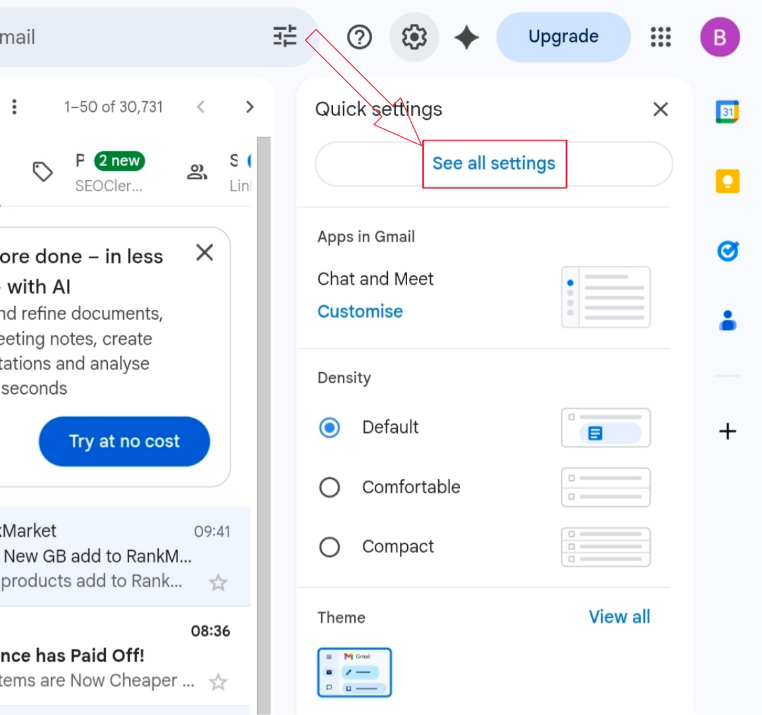
Task: Go to older messages page arrow
Action: coord(250,107)
